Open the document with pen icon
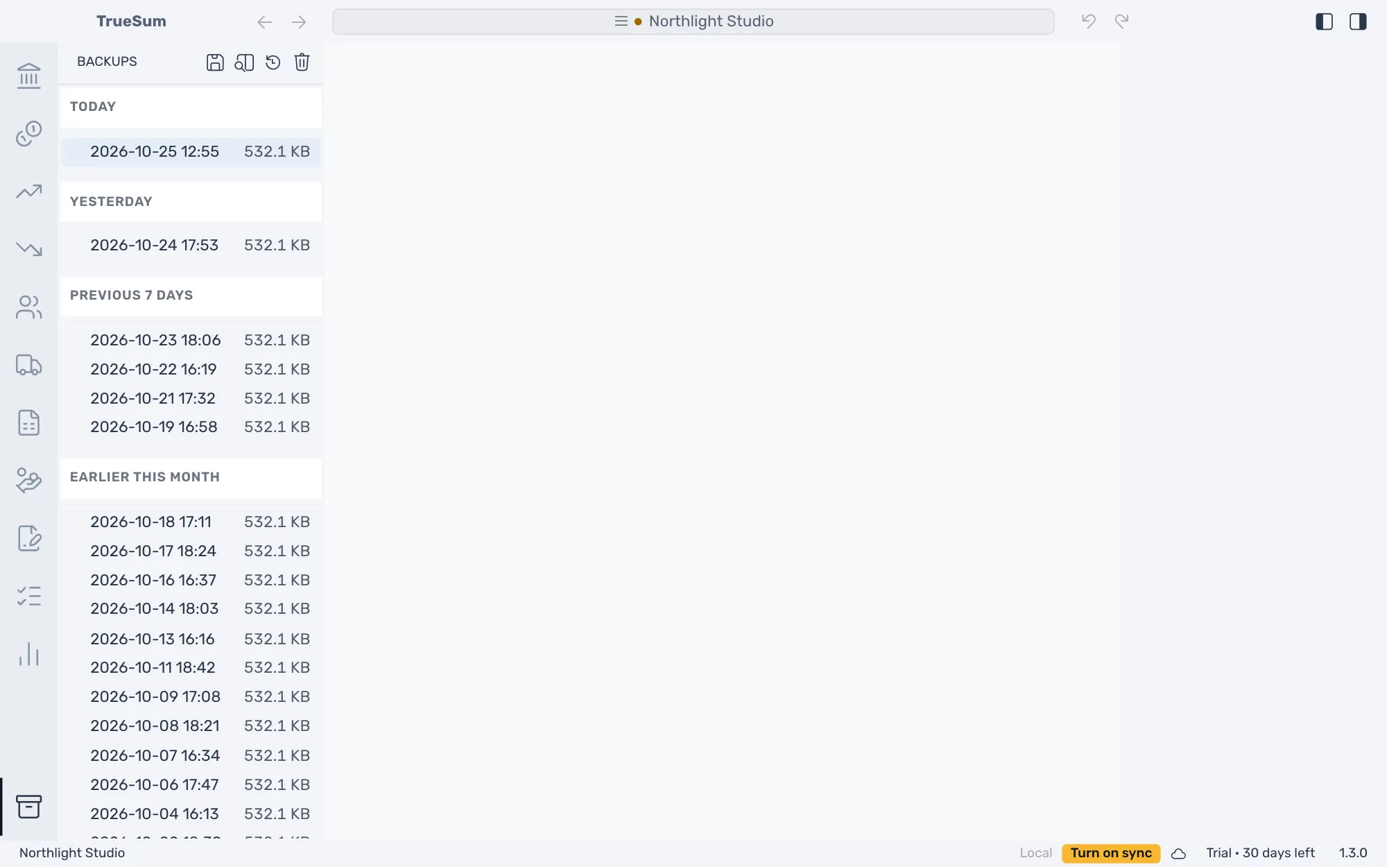 pos(28,538)
